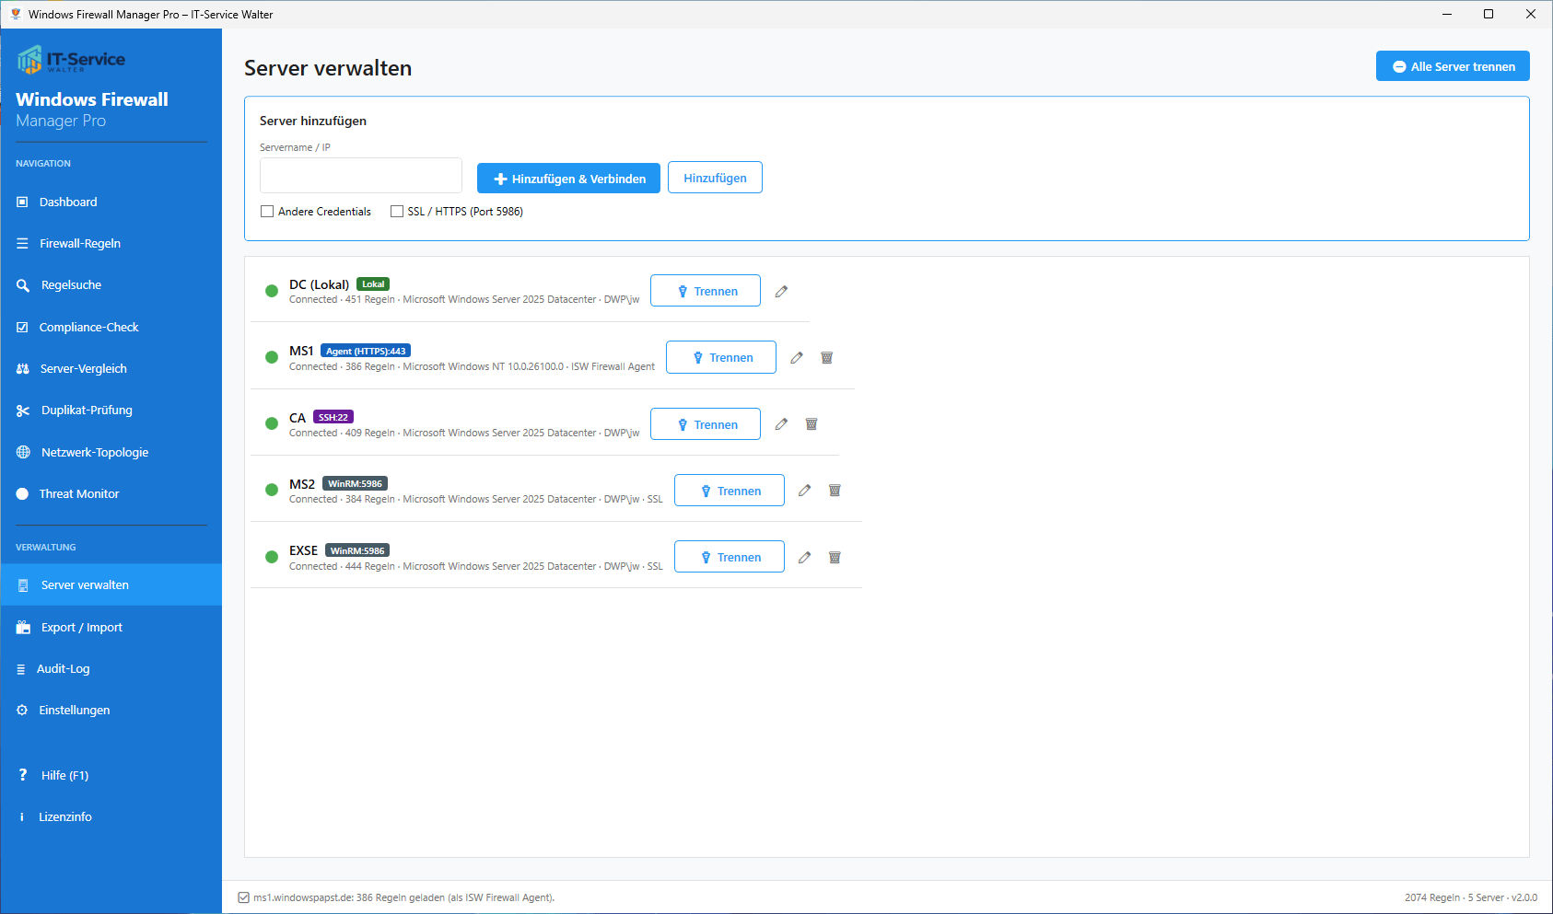Click the trash icon for MS2
1553x914 pixels.
835,491
